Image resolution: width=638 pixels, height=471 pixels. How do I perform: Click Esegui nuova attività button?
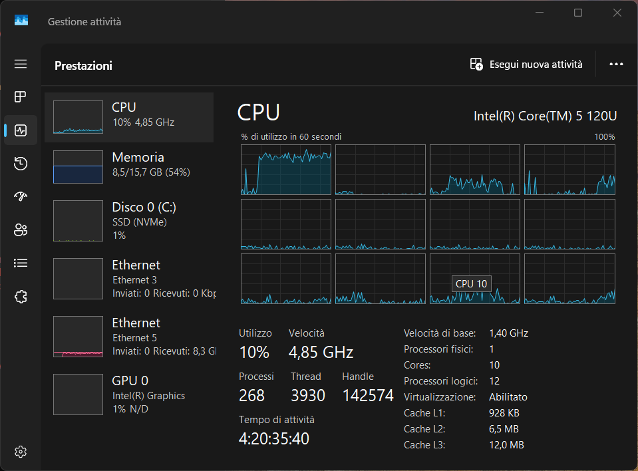tap(526, 65)
